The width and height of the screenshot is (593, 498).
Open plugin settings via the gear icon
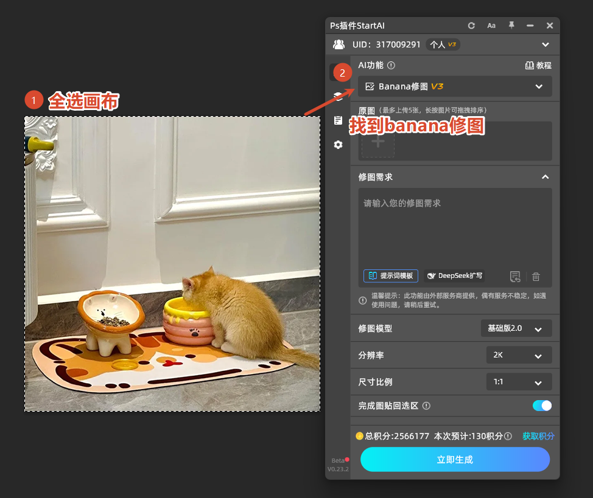[x=339, y=145]
